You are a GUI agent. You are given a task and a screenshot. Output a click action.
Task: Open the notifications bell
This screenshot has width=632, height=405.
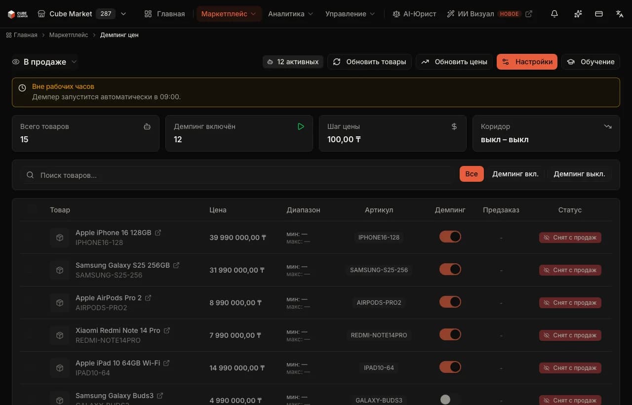tap(554, 14)
